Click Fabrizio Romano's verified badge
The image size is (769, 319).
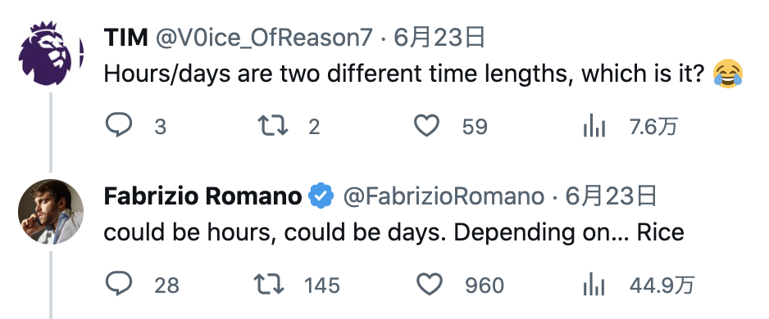point(321,195)
